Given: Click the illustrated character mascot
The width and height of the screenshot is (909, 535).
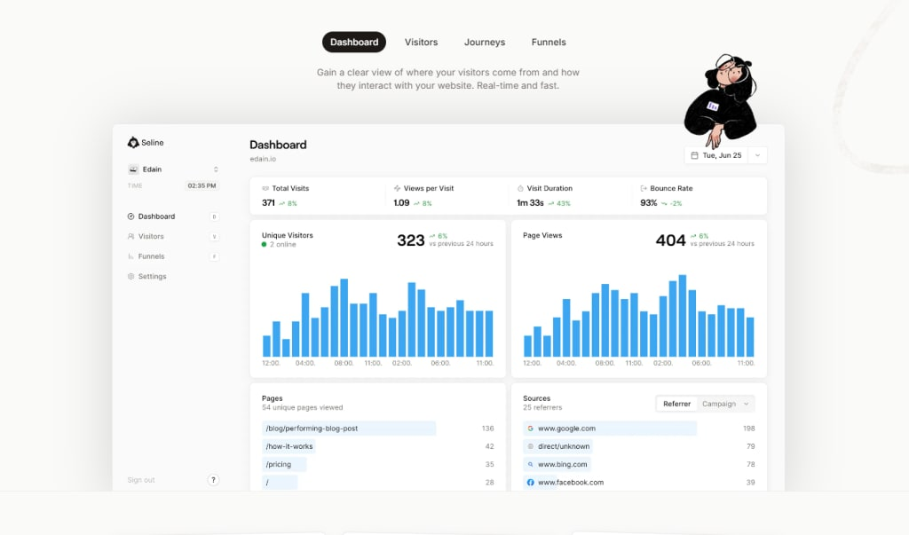Looking at the screenshot, I should (x=721, y=99).
